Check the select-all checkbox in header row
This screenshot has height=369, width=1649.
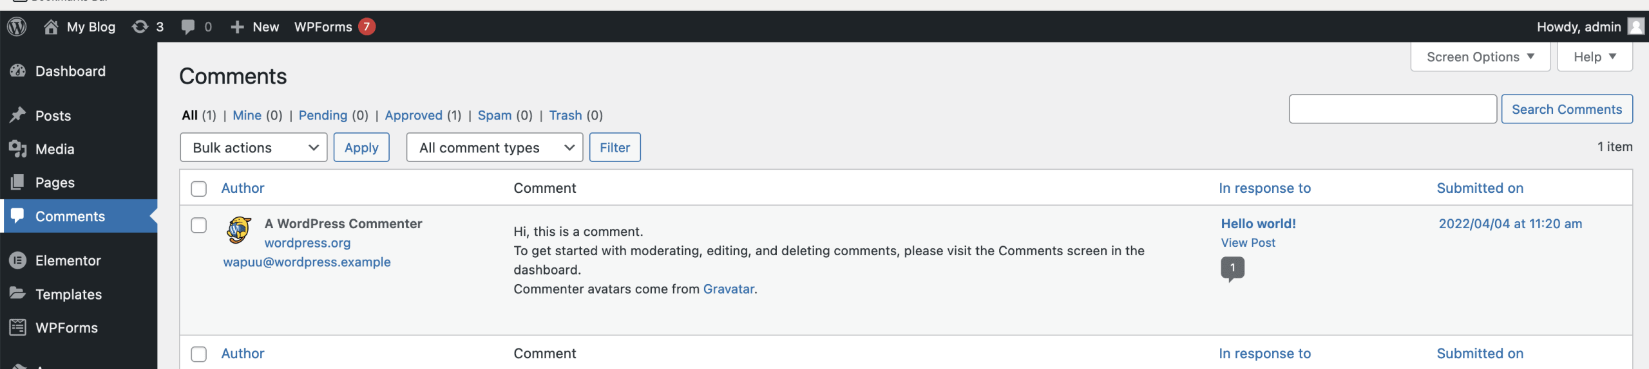click(x=199, y=188)
